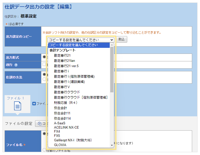
Task: Select the 出力形式 radio button
Action: pyautogui.click(x=44, y=57)
